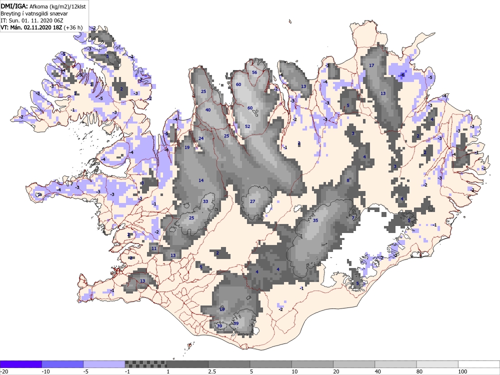Click the 'IT: Sun. 01. 11. 2020 06Z' line
The height and width of the screenshot is (375, 500).
point(32,20)
